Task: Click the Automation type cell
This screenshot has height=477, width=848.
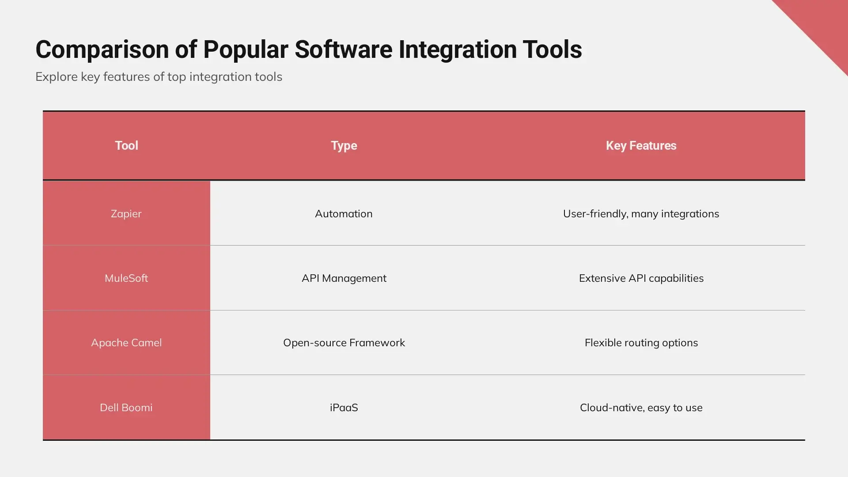Action: pyautogui.click(x=344, y=214)
